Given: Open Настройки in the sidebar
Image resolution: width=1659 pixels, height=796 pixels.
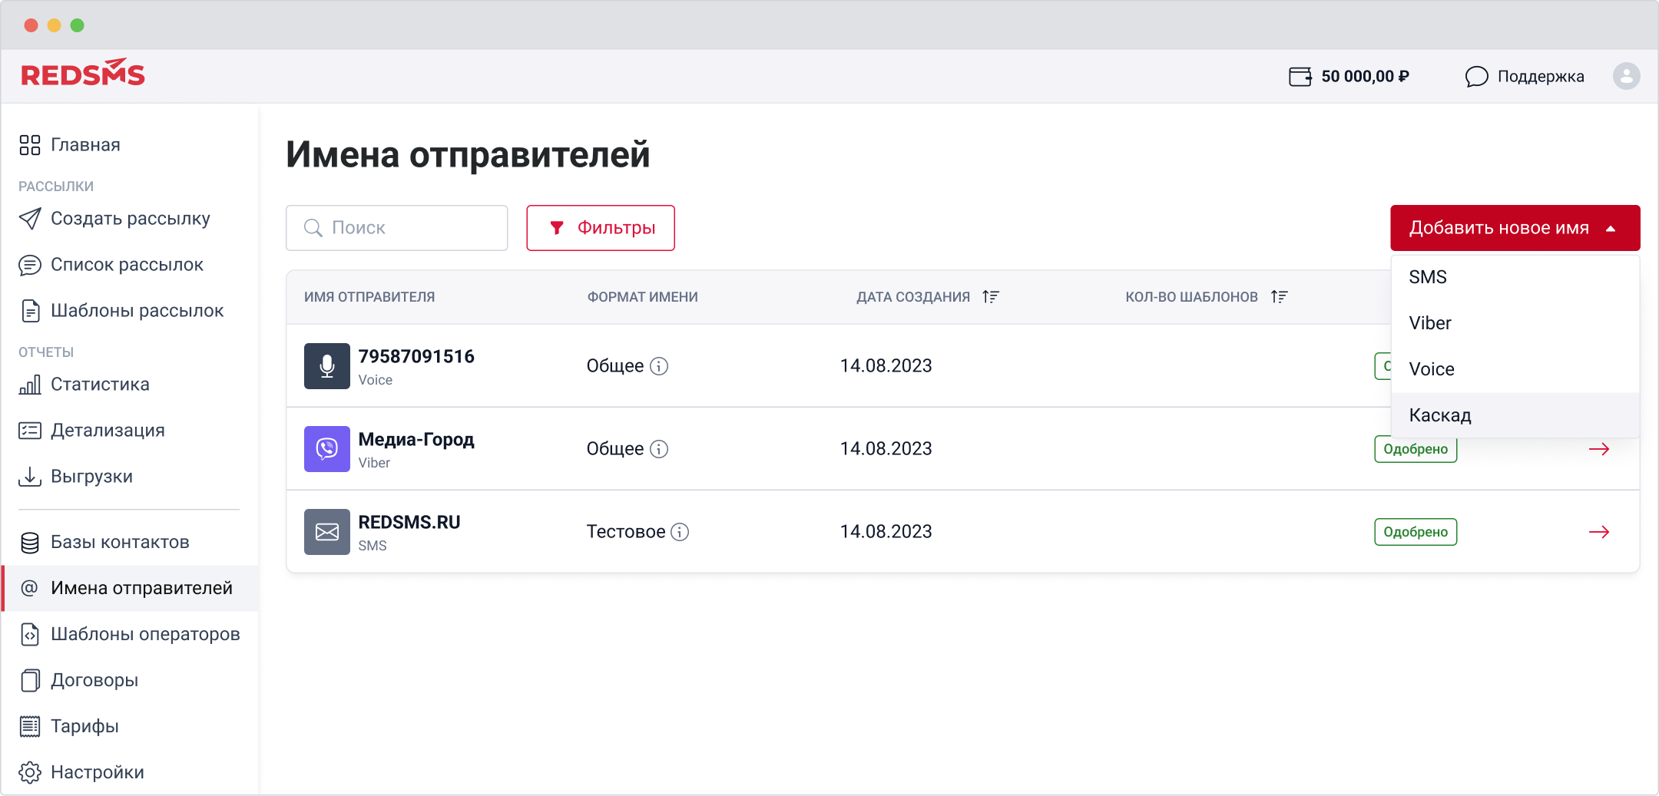Looking at the screenshot, I should 97,772.
